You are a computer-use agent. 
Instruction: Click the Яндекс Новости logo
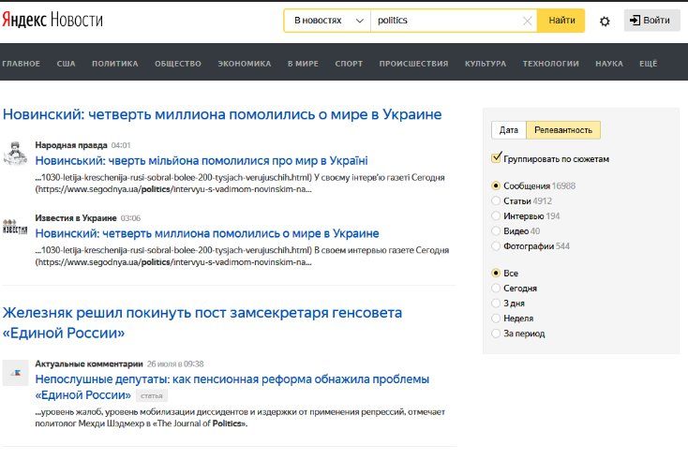tap(52, 20)
